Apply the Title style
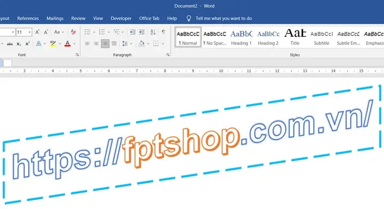 pyautogui.click(x=295, y=37)
